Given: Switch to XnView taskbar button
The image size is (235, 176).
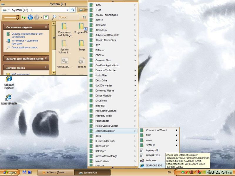Looking at the screenshot, I should click(56, 172).
